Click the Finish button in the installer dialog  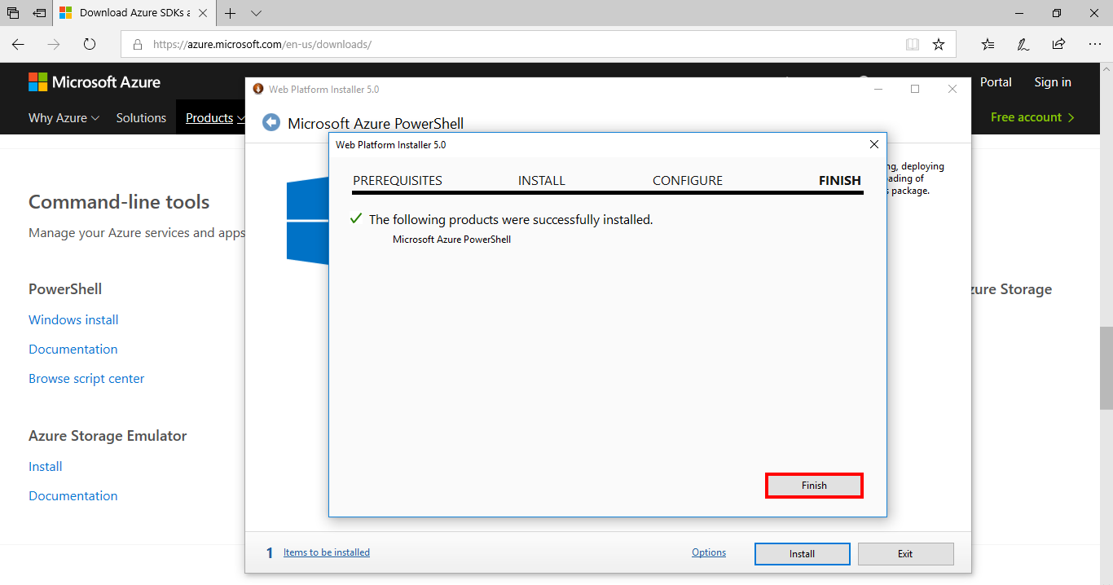(x=814, y=486)
